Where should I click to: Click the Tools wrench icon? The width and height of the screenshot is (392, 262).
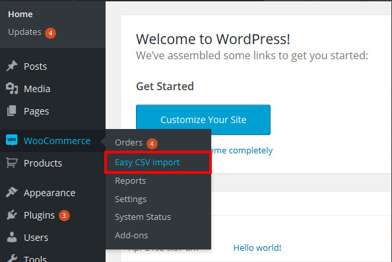(12, 258)
